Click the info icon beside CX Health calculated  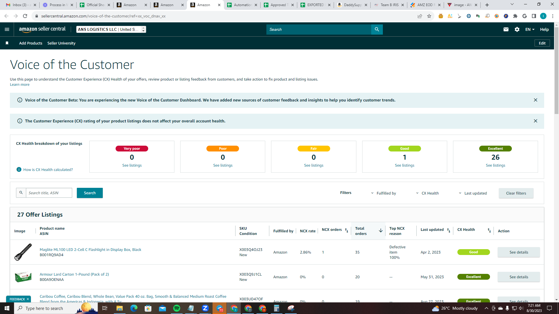[19, 170]
